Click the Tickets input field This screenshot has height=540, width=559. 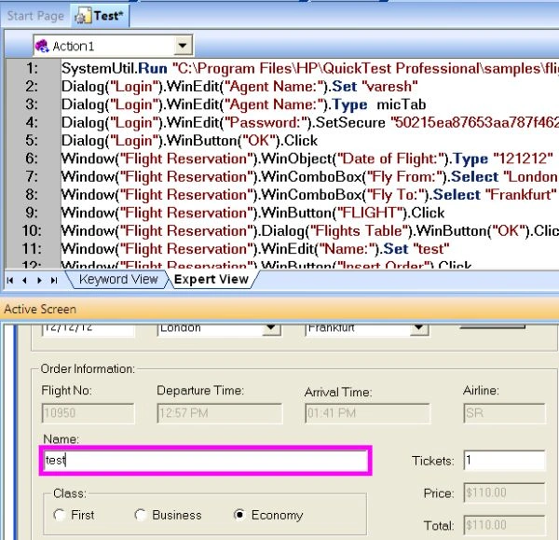(x=504, y=461)
